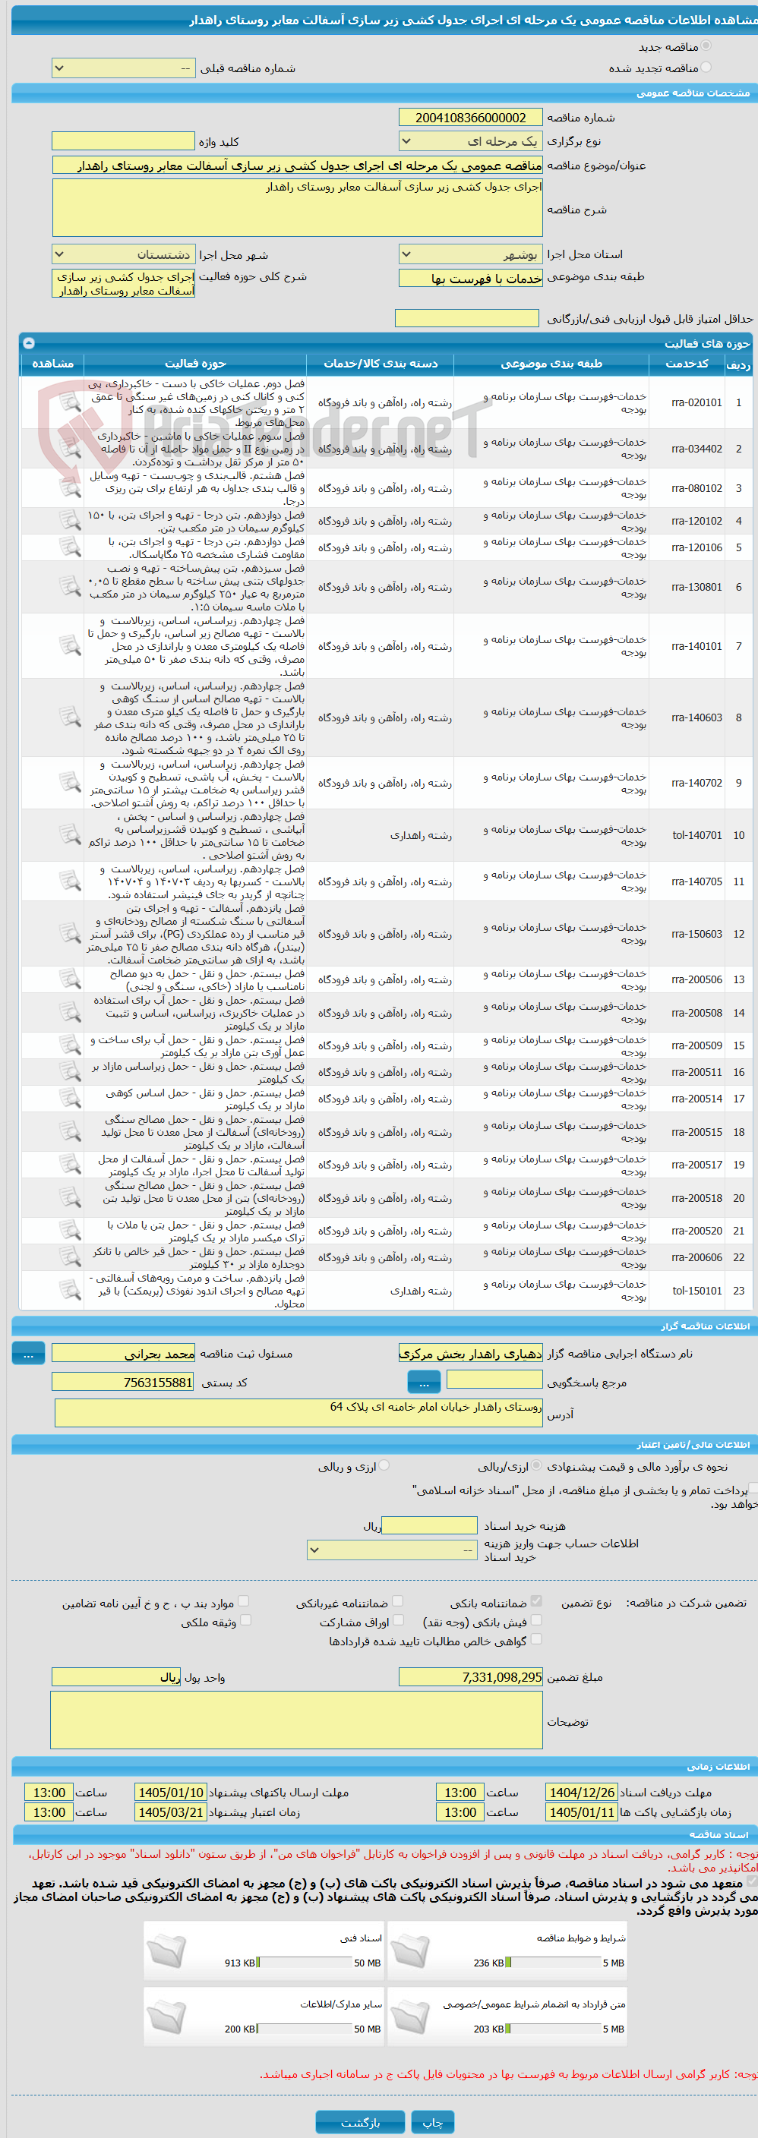This screenshot has width=758, height=2138.
Task: Toggle ضمانتنامه بانکی checkbox
Action: tap(536, 1601)
